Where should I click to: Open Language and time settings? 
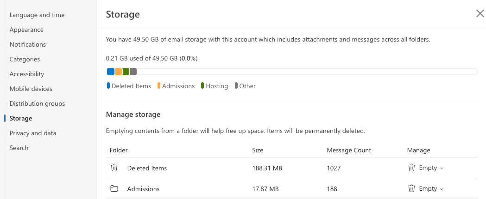click(x=37, y=15)
